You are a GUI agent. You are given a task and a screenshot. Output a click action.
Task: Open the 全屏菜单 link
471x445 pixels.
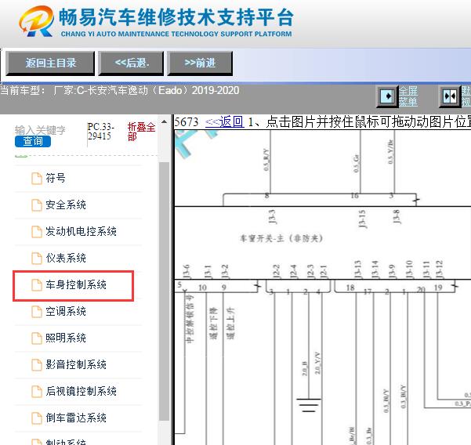tap(408, 96)
